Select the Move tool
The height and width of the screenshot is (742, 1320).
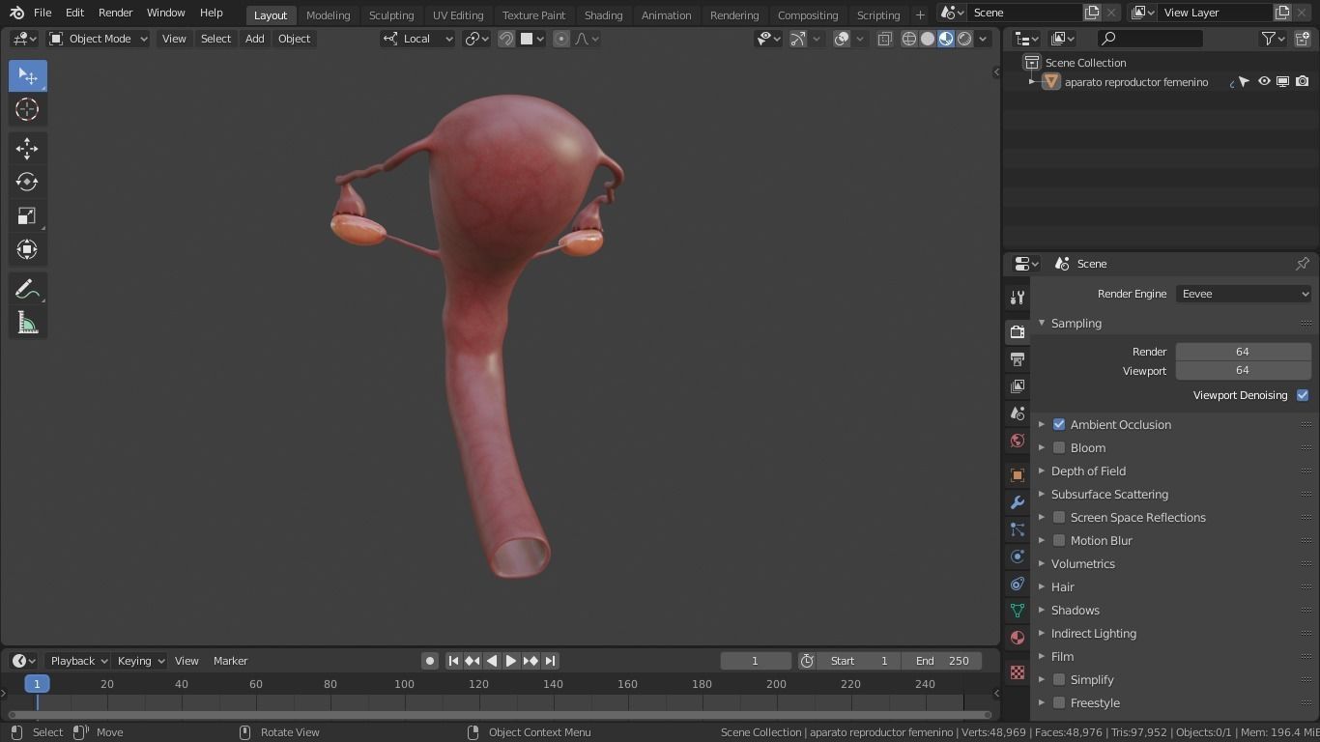click(27, 148)
